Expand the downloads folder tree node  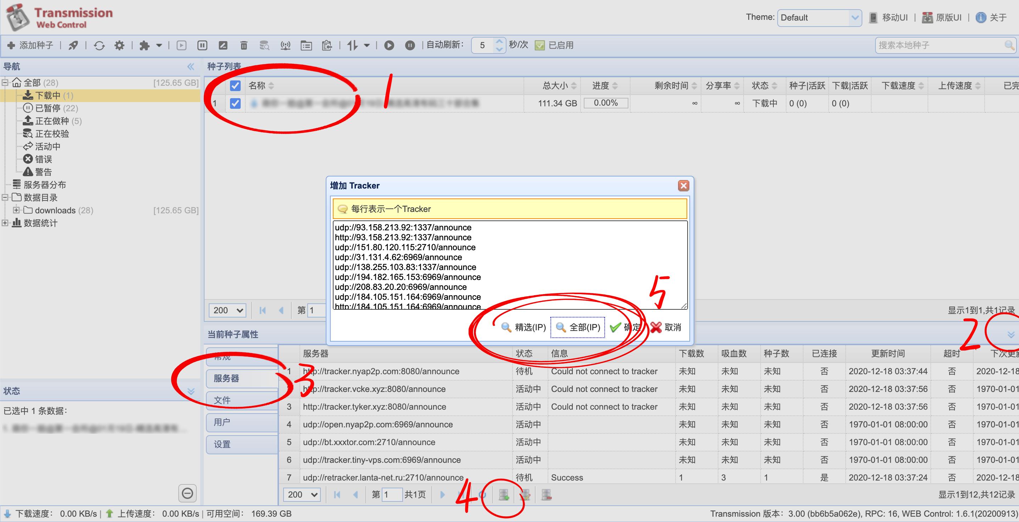click(x=16, y=210)
